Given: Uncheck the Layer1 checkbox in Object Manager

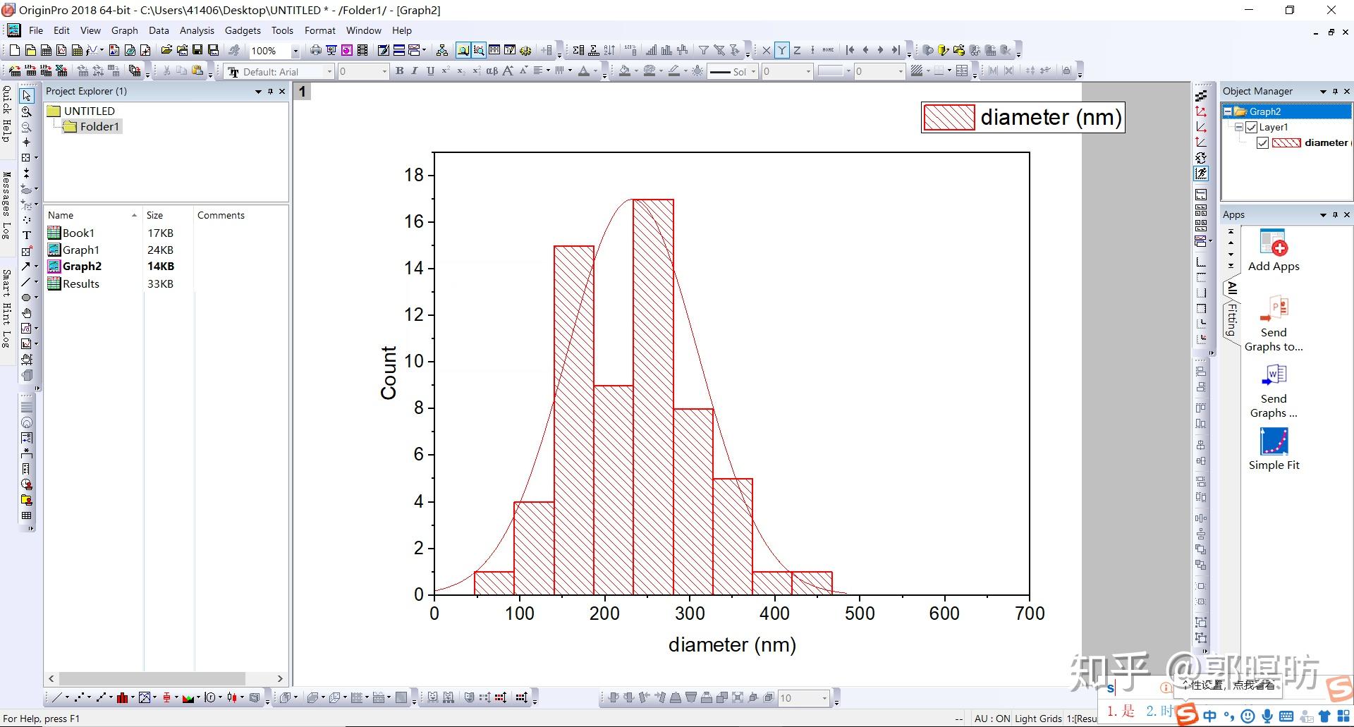Looking at the screenshot, I should pos(1252,127).
